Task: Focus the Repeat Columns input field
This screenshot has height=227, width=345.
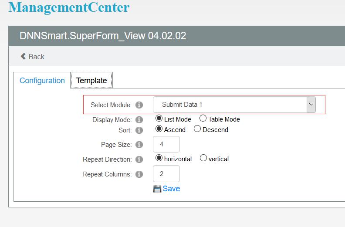Action: click(x=166, y=174)
